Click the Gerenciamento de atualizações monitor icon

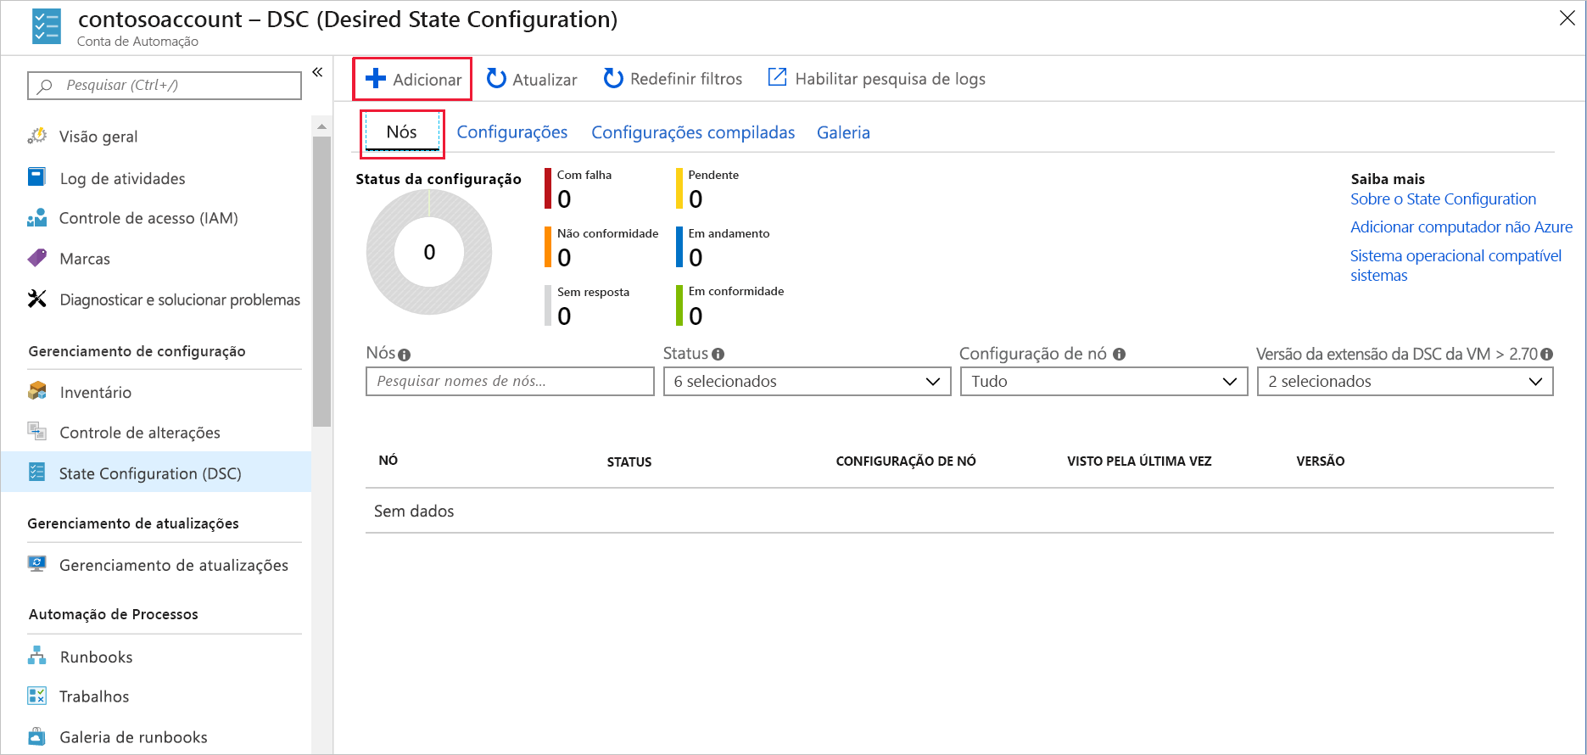point(37,563)
